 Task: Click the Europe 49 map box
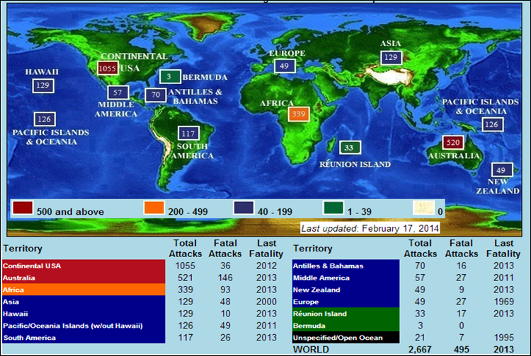coord(285,66)
